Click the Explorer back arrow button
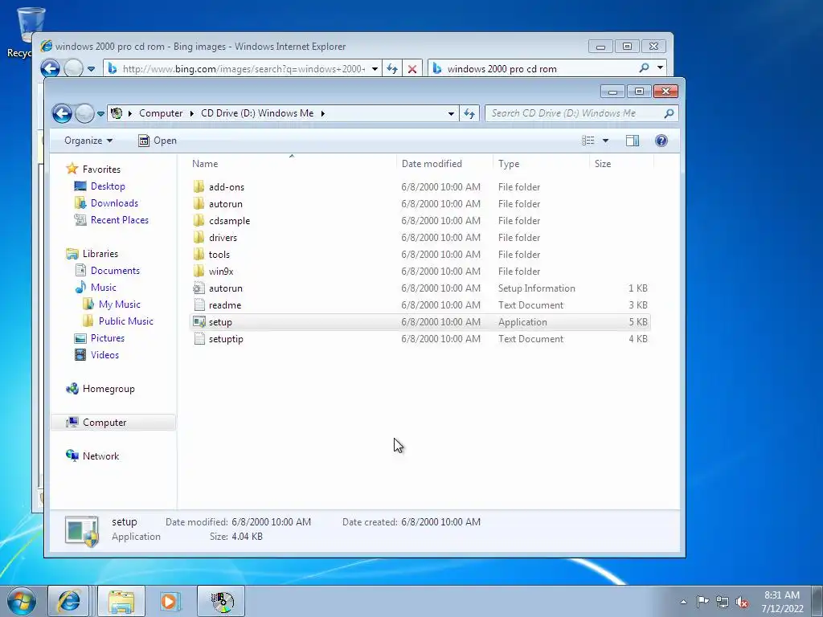This screenshot has height=617, width=823. [x=62, y=113]
